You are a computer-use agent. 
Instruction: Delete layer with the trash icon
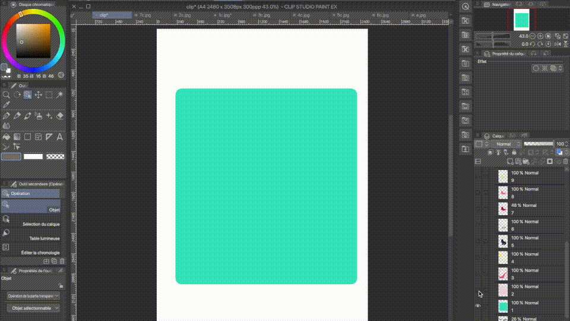(x=566, y=161)
